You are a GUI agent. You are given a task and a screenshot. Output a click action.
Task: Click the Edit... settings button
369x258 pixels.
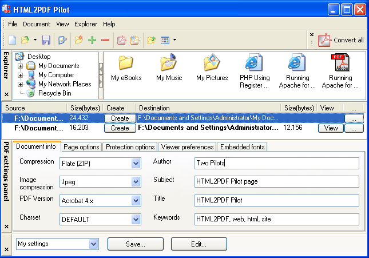[x=199, y=244]
